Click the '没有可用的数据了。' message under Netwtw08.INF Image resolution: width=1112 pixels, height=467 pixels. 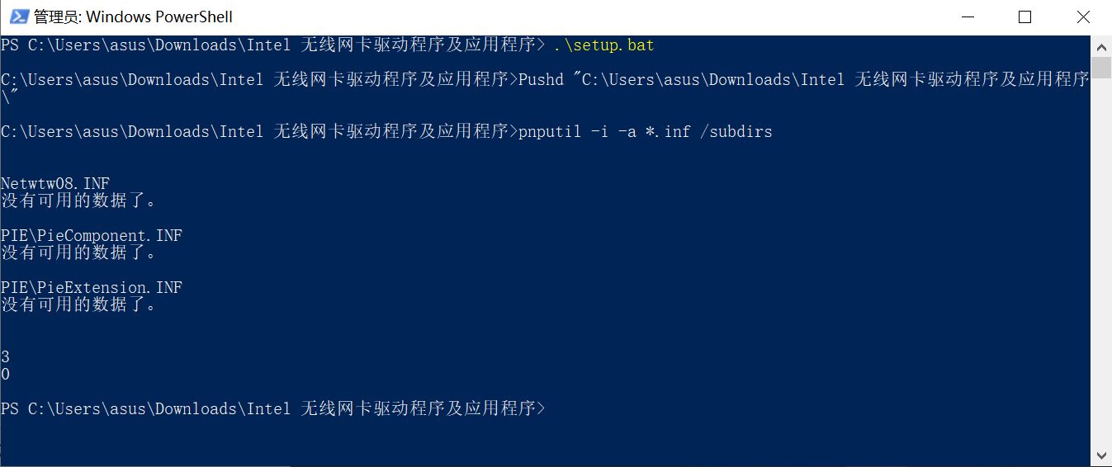click(x=79, y=200)
